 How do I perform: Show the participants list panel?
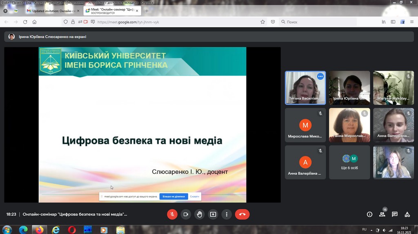(x=382, y=214)
